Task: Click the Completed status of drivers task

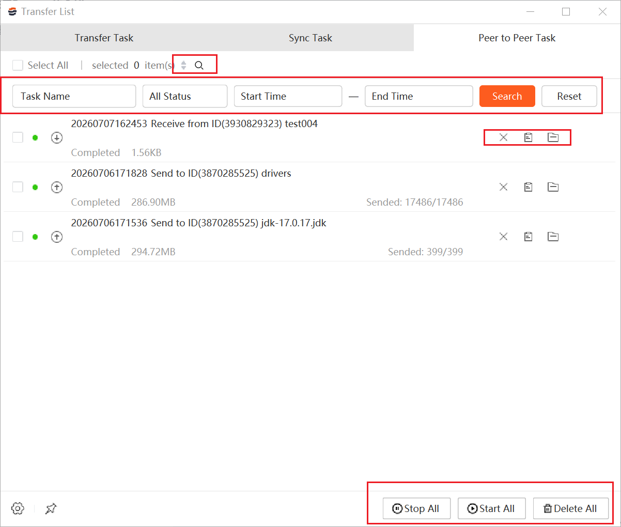Action: (x=96, y=202)
